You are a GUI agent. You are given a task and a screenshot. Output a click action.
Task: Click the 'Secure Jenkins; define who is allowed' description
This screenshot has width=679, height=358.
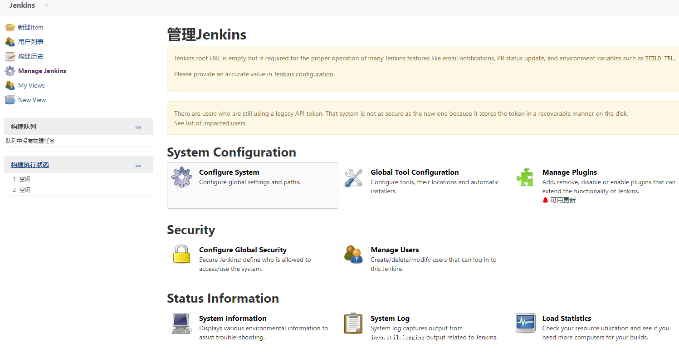coord(255,265)
